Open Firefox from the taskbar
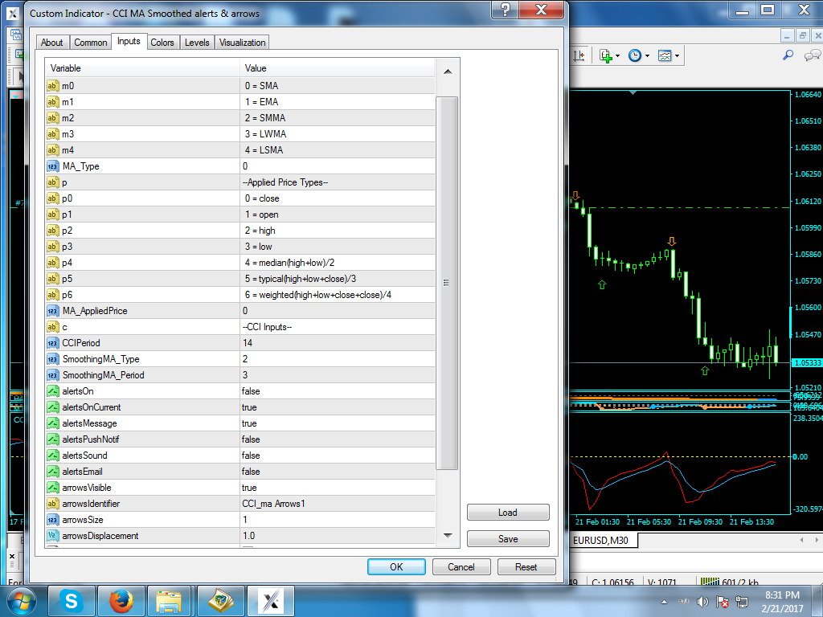823x617 pixels. 121,601
